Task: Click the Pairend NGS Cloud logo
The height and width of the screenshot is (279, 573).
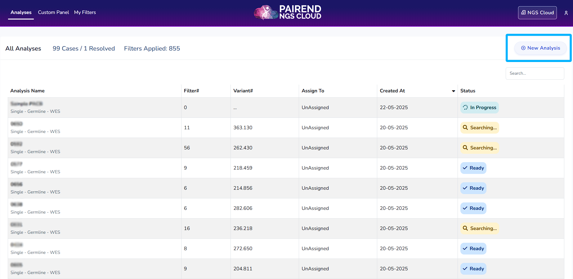Action: (287, 12)
